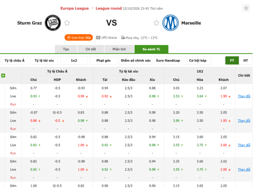
Task: Click early home odds 3.03
Action: 176,88
